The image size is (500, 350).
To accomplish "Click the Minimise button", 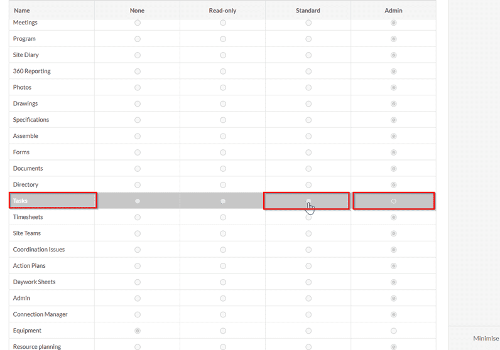I will click(x=486, y=338).
